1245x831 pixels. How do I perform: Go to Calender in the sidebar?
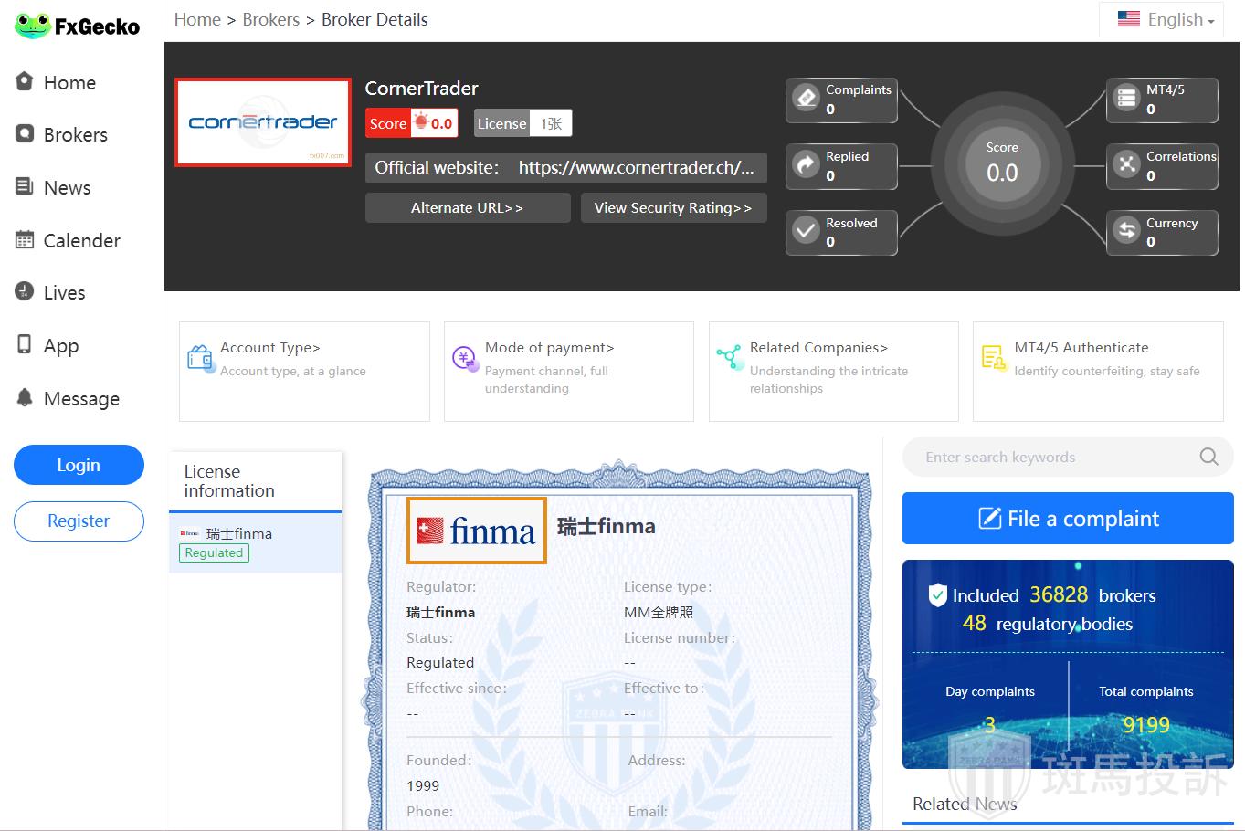pyautogui.click(x=81, y=241)
